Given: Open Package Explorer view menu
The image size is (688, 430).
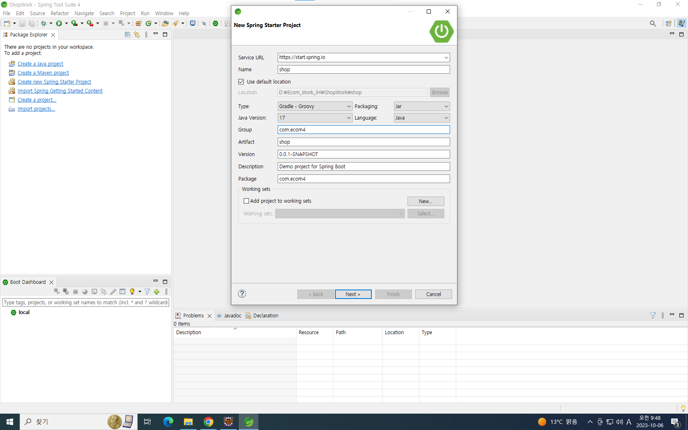Looking at the screenshot, I should click(146, 35).
